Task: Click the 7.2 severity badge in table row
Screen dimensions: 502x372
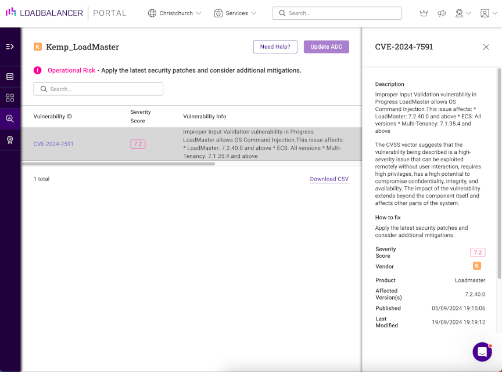Action: click(138, 144)
